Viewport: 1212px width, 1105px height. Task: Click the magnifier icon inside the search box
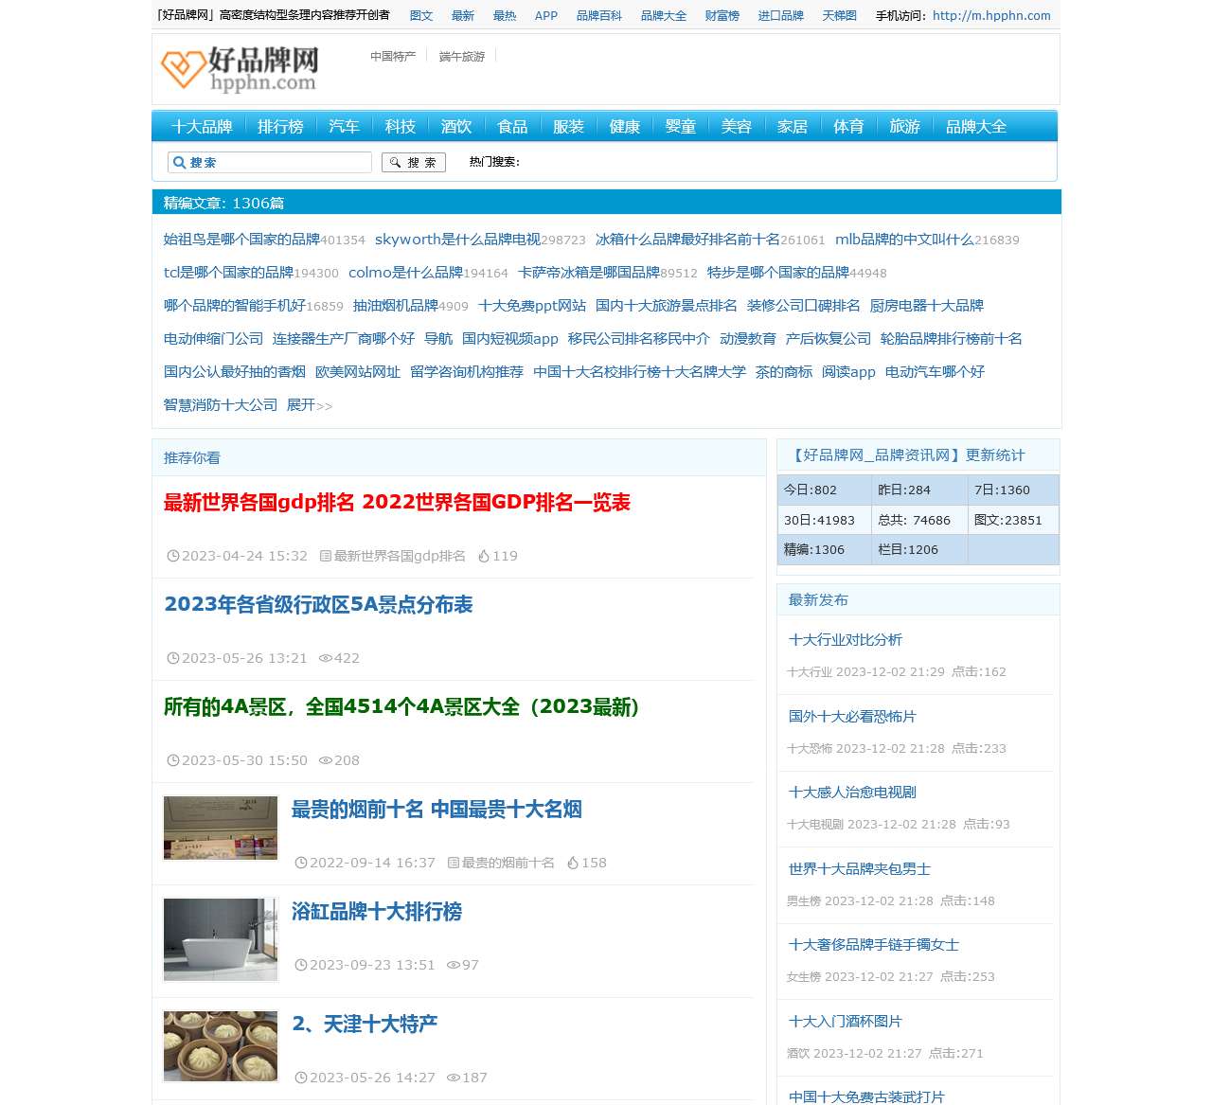180,162
